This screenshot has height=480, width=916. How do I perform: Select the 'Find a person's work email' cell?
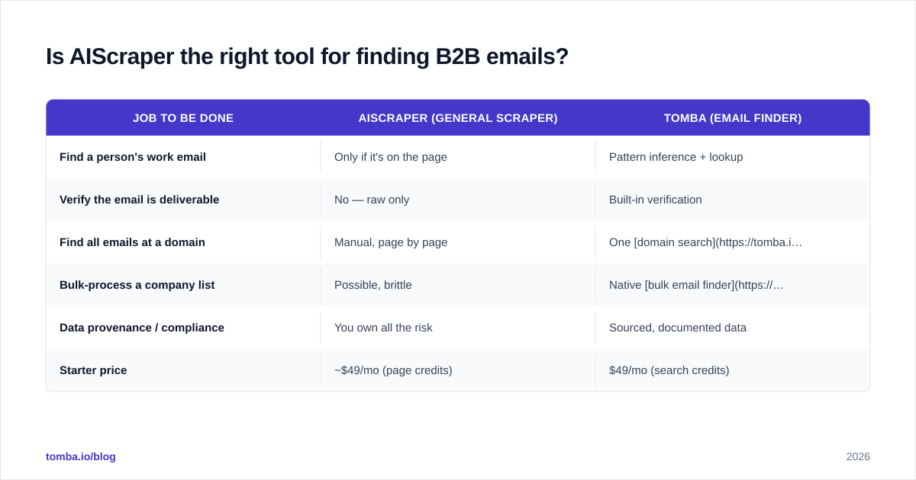183,157
